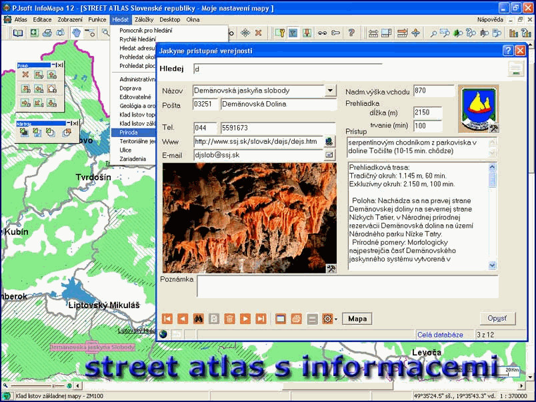Open the atlas book icon in the toolbar
The height and width of the screenshot is (402, 536).
coord(18,33)
